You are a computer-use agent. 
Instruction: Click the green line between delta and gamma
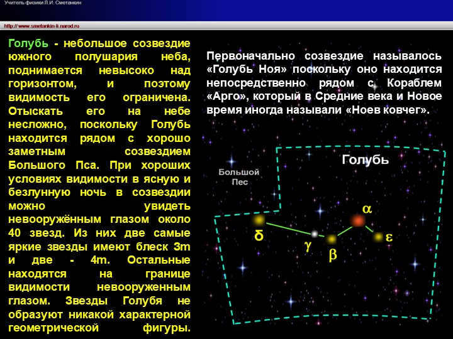pos(286,227)
